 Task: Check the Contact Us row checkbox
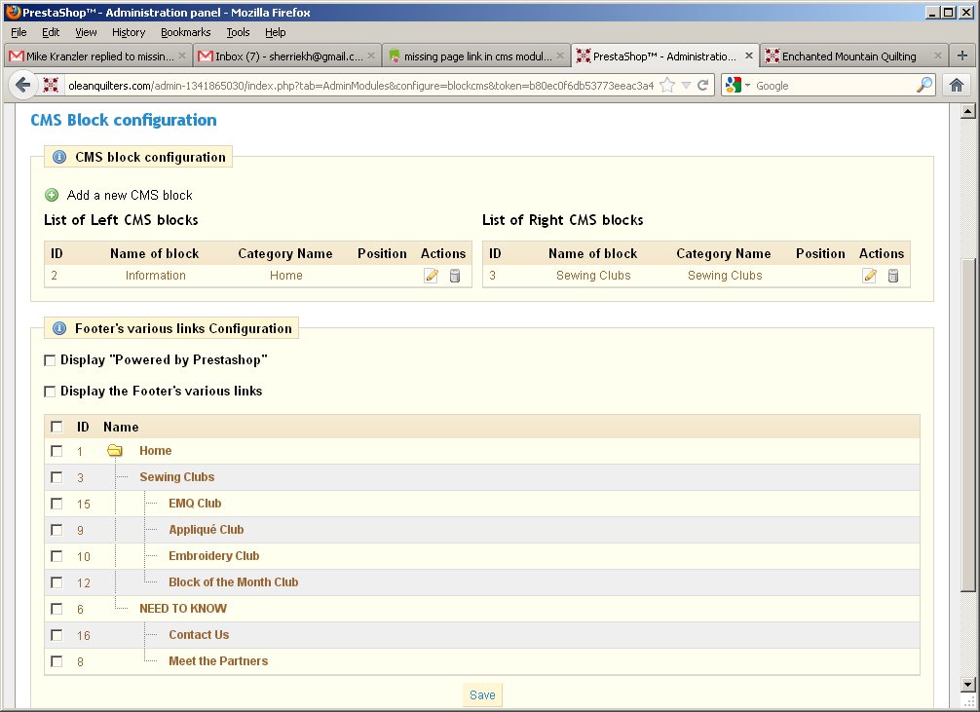pos(57,634)
